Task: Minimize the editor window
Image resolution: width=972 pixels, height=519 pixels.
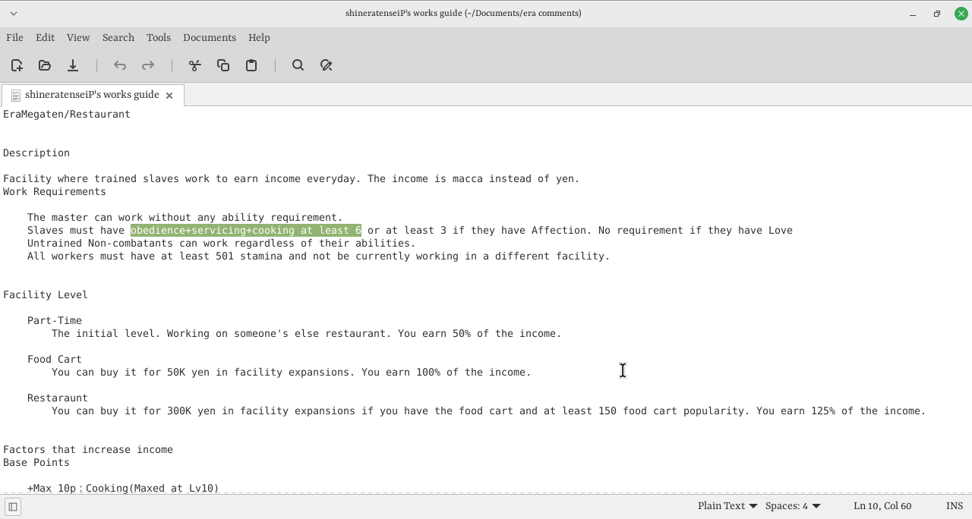Action: tap(913, 14)
